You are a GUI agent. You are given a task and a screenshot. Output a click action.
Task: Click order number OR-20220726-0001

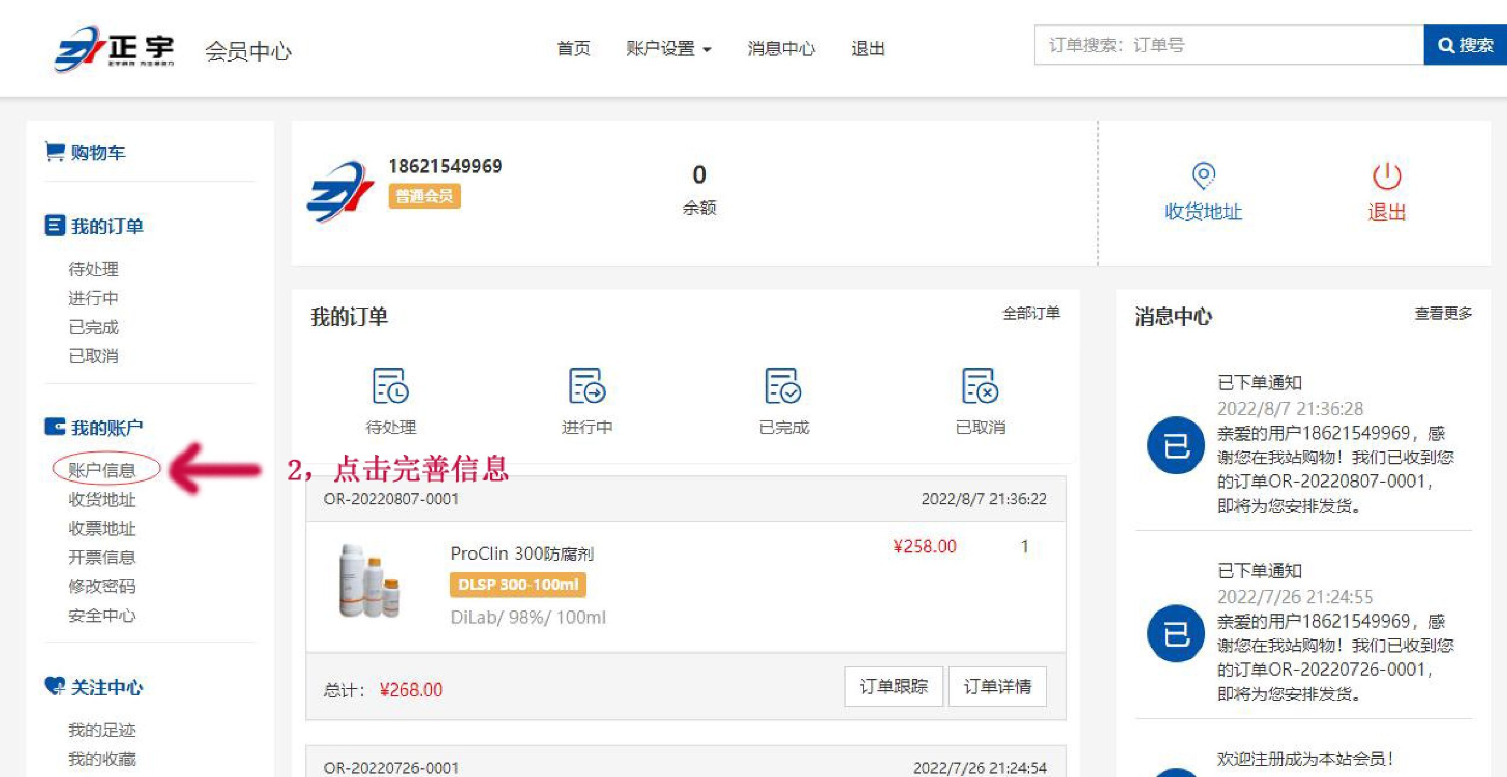tap(392, 768)
